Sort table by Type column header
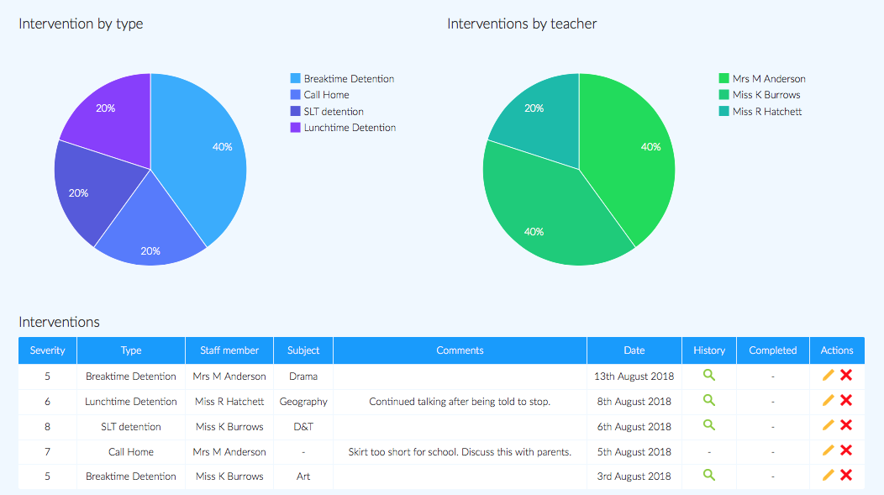This screenshot has width=884, height=495. [x=131, y=350]
